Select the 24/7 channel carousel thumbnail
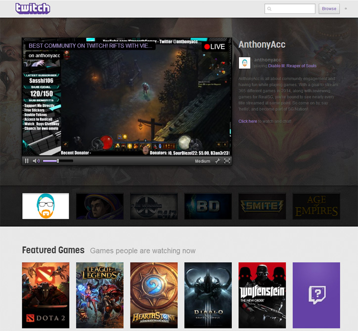The width and height of the screenshot is (358, 331). (x=154, y=206)
